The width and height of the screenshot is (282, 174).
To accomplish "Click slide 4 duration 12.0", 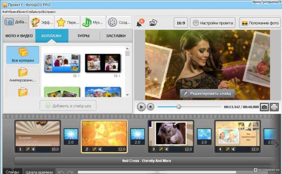I will (x=255, y=149).
